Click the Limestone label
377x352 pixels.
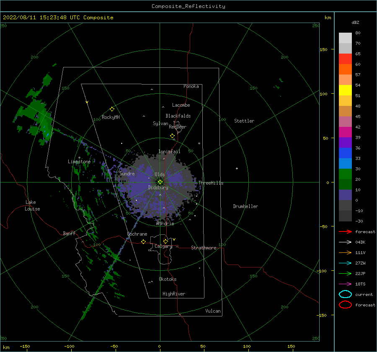click(79, 162)
